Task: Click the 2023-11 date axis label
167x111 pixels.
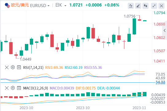Action: point(139,108)
